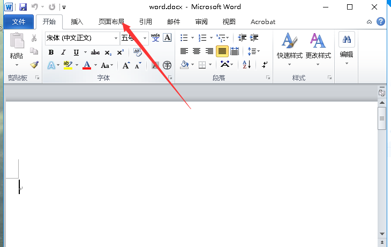Open the 页面布局 (Page Layout) tab
Screen dimensions: 391x247
pos(111,22)
